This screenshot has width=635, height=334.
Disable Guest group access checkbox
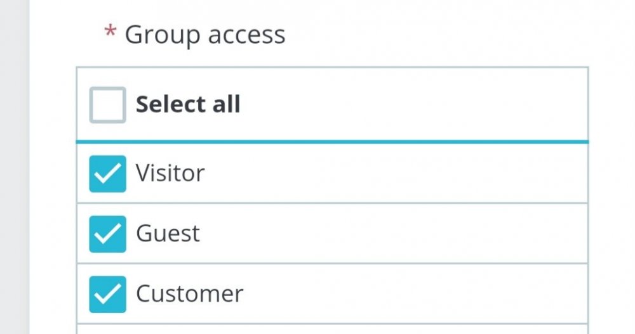pyautogui.click(x=107, y=234)
